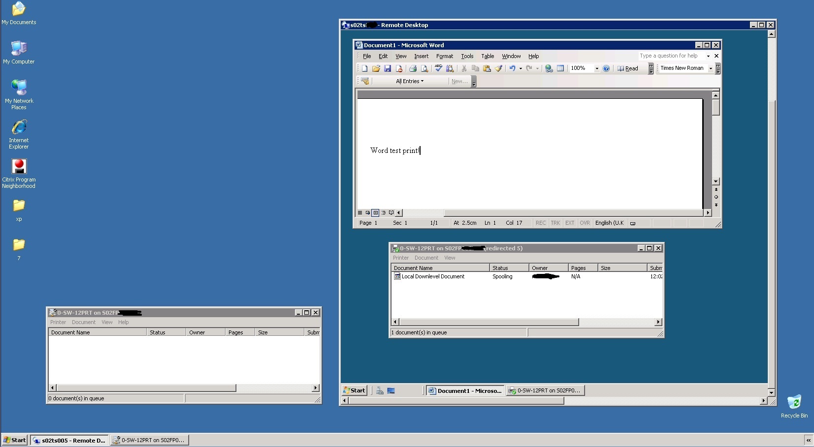814x447 pixels.
Task: Toggle TRK track changes in status bar
Action: coord(555,223)
